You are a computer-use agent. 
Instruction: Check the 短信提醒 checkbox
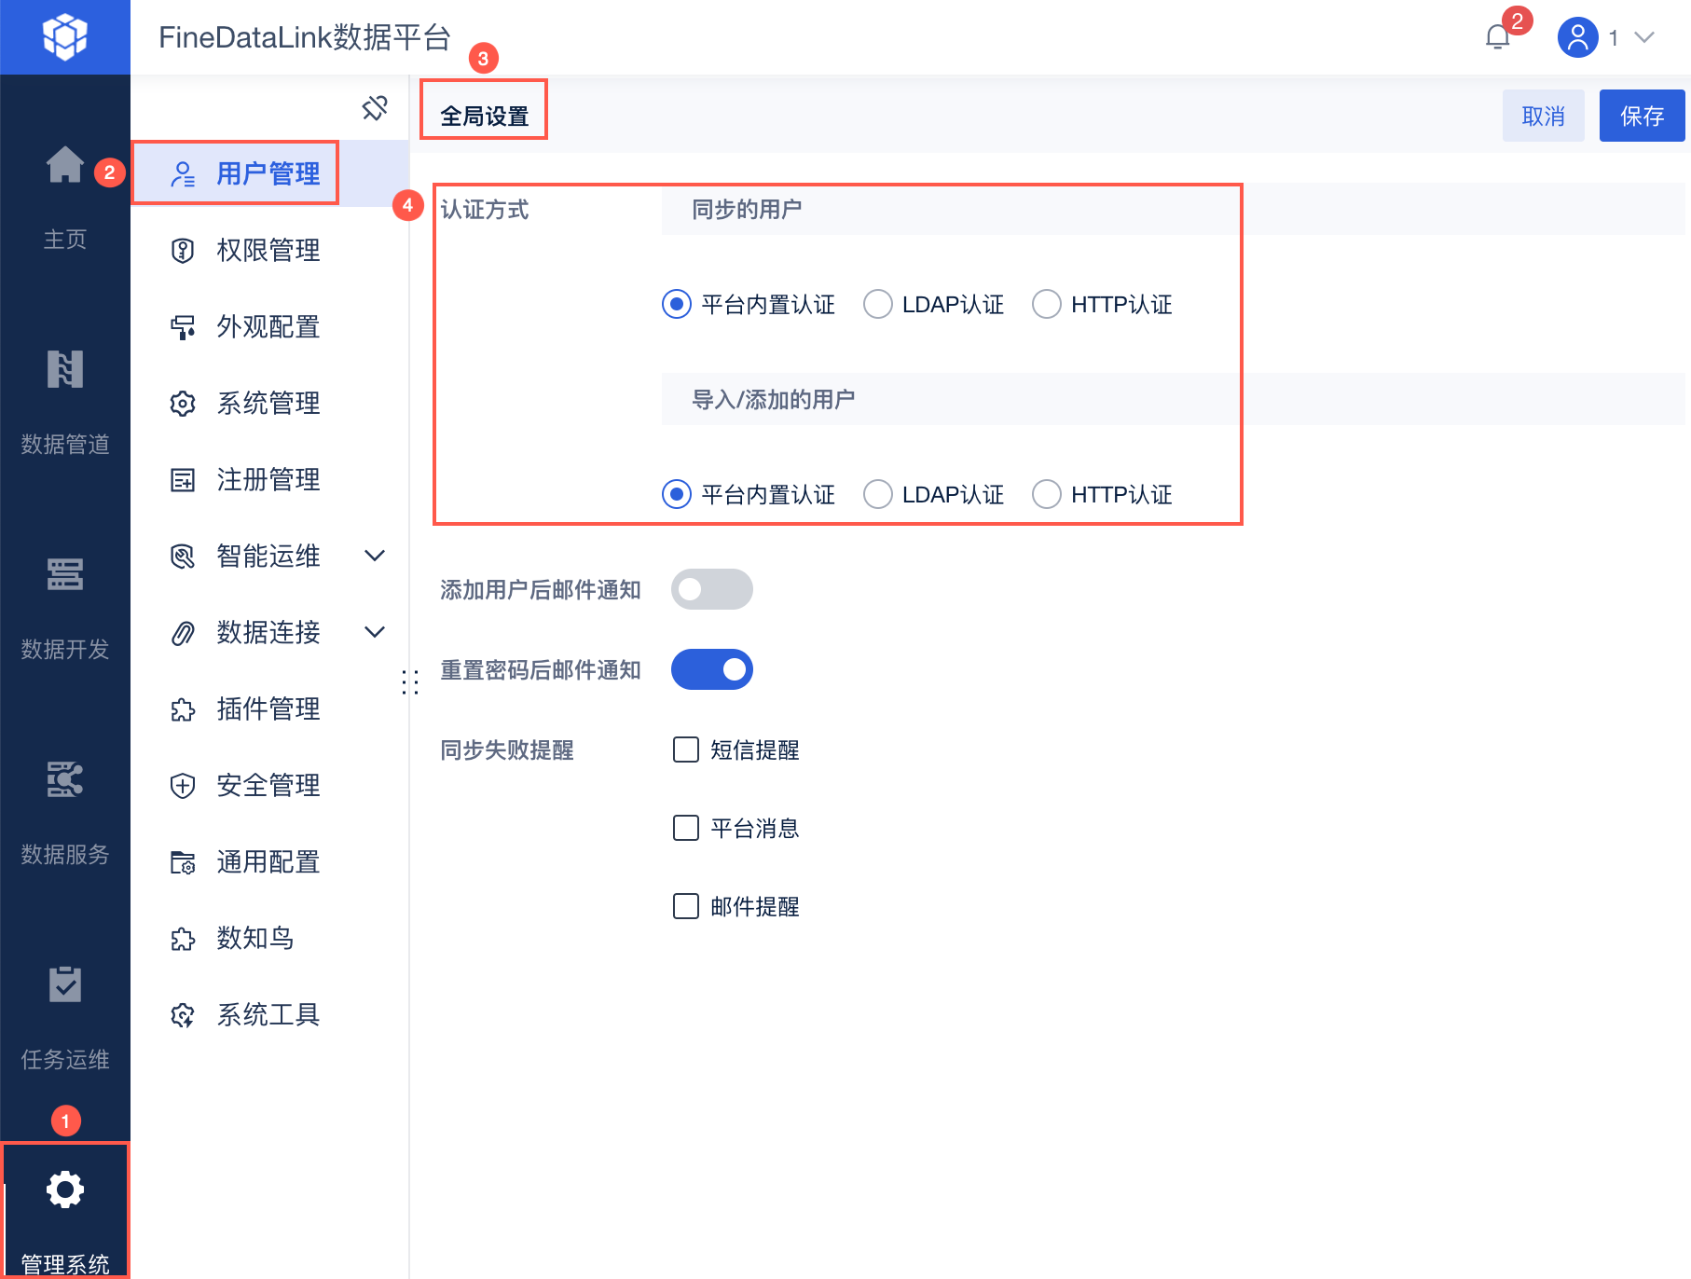point(686,750)
